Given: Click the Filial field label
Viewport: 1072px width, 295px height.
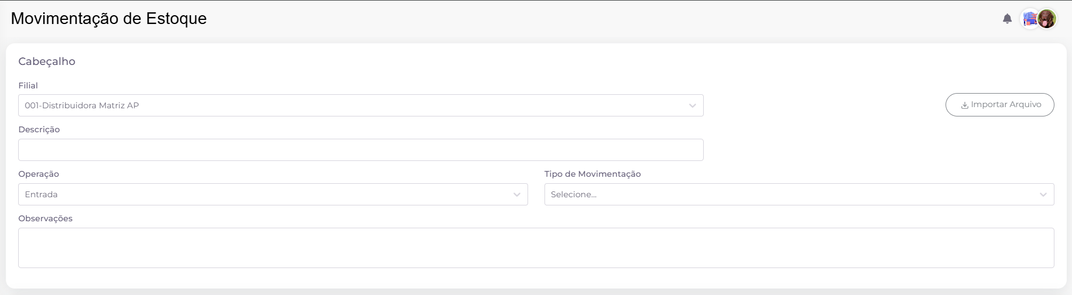Looking at the screenshot, I should 28,85.
